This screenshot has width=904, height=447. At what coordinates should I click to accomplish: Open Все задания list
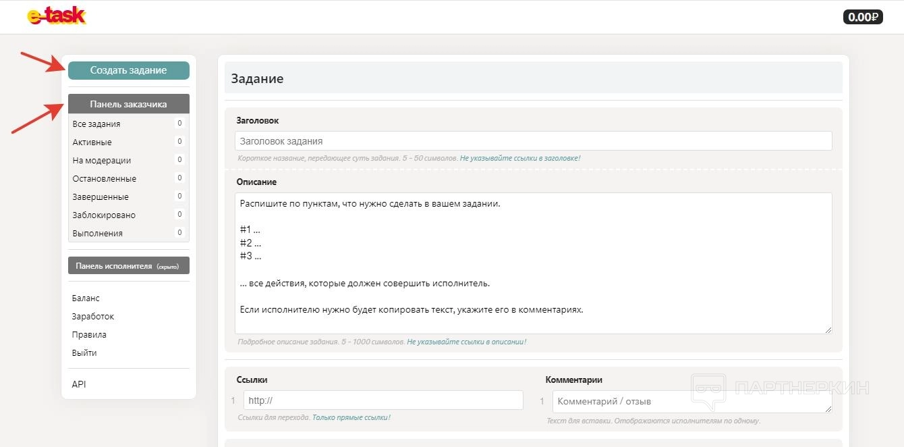(96, 124)
